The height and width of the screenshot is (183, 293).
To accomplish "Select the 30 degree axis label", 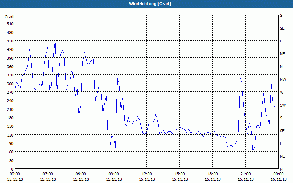I will tap(11, 161).
